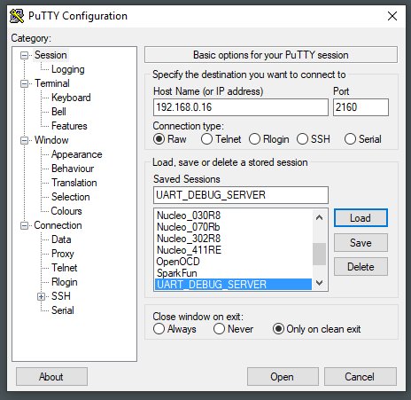
Task: Cancel the PuTTY configuration dialog
Action: click(x=361, y=377)
